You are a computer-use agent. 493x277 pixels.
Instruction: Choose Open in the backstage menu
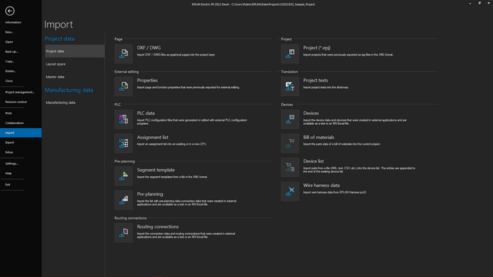pyautogui.click(x=21, y=42)
